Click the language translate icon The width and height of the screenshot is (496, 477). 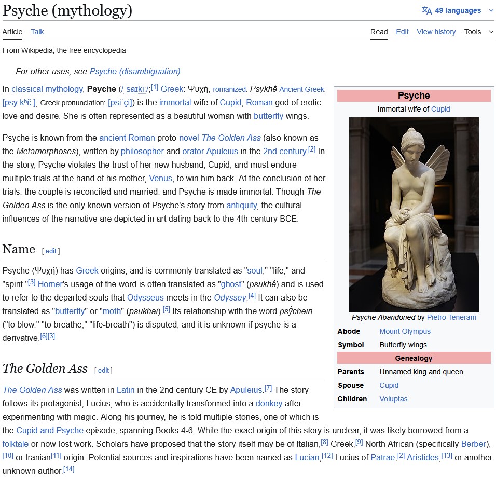426,10
